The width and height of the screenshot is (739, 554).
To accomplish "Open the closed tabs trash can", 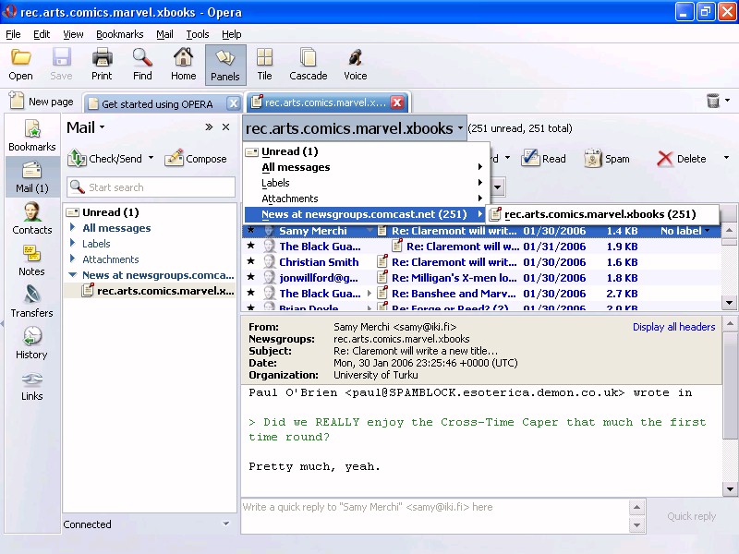I will pyautogui.click(x=713, y=102).
